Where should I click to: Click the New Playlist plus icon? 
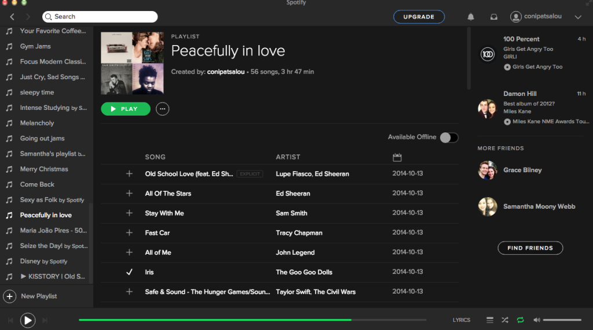pos(9,296)
